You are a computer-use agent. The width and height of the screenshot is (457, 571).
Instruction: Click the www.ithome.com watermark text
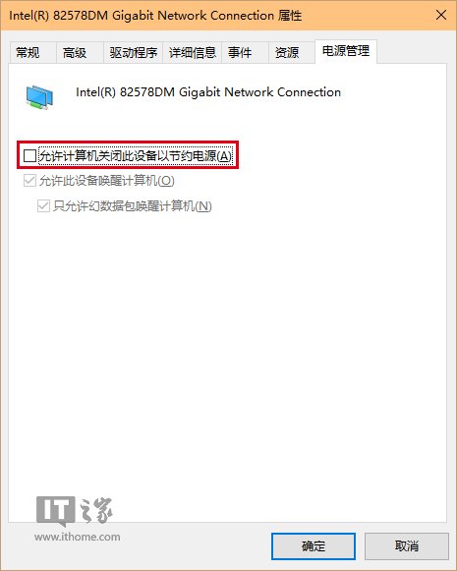78,537
